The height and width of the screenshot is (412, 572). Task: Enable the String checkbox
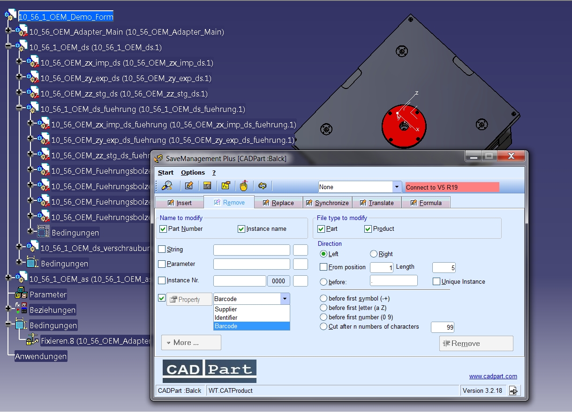162,250
